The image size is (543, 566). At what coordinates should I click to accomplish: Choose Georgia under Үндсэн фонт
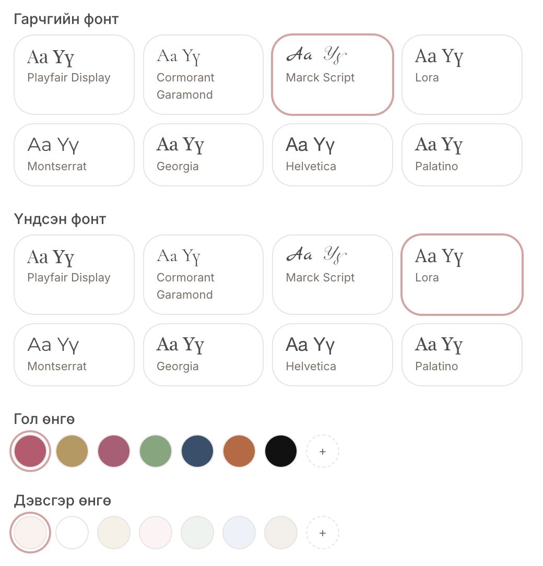click(203, 355)
